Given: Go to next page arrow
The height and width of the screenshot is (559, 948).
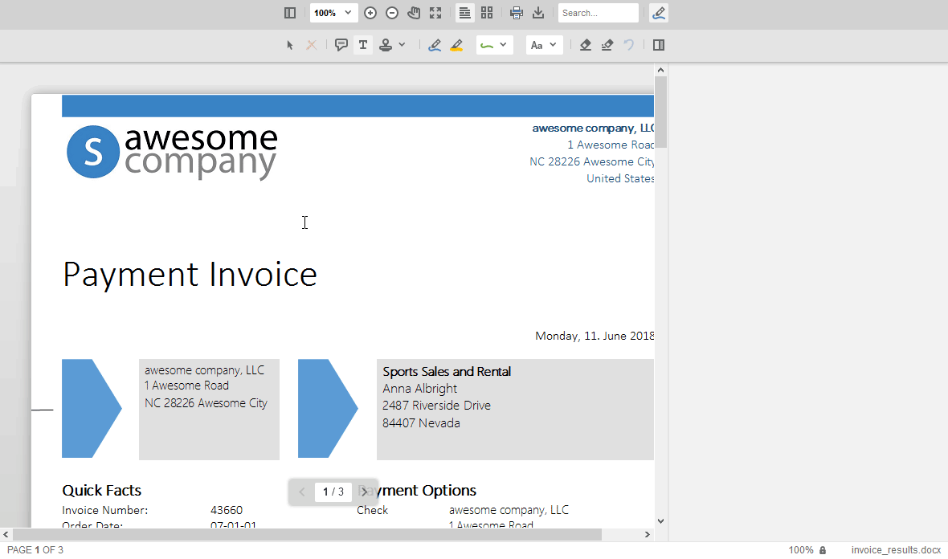Looking at the screenshot, I should click(x=364, y=492).
